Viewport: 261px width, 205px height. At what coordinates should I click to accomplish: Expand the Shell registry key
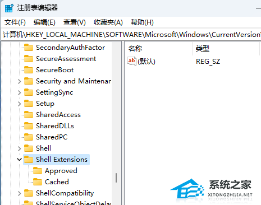(x=19, y=148)
